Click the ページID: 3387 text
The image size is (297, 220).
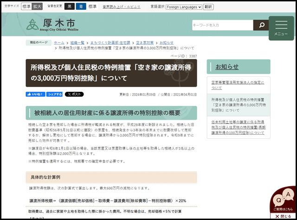click(x=184, y=56)
